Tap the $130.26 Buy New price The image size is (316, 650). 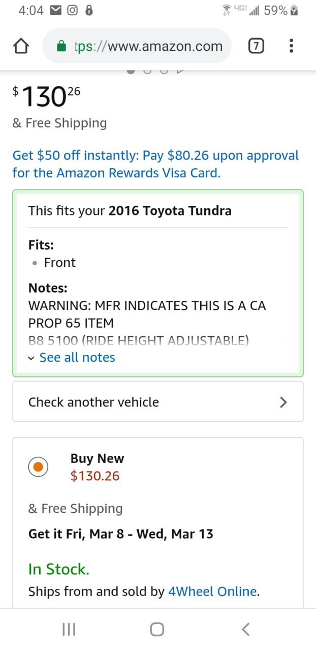pyautogui.click(x=95, y=476)
